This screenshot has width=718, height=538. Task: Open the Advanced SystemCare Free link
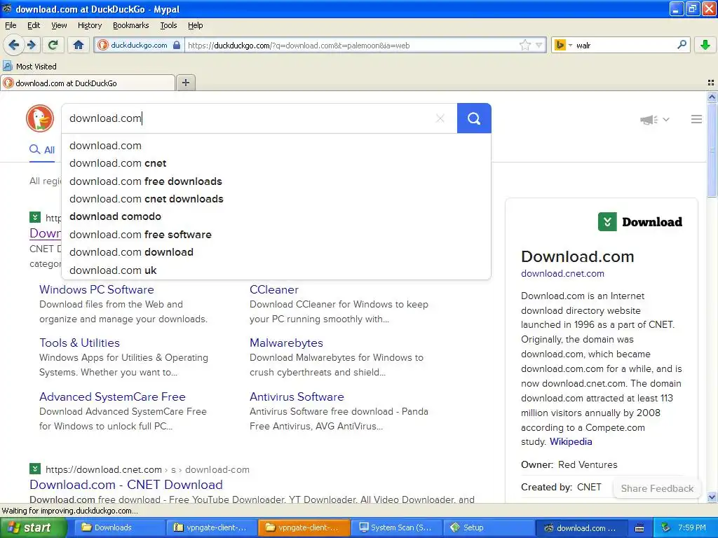tap(112, 396)
